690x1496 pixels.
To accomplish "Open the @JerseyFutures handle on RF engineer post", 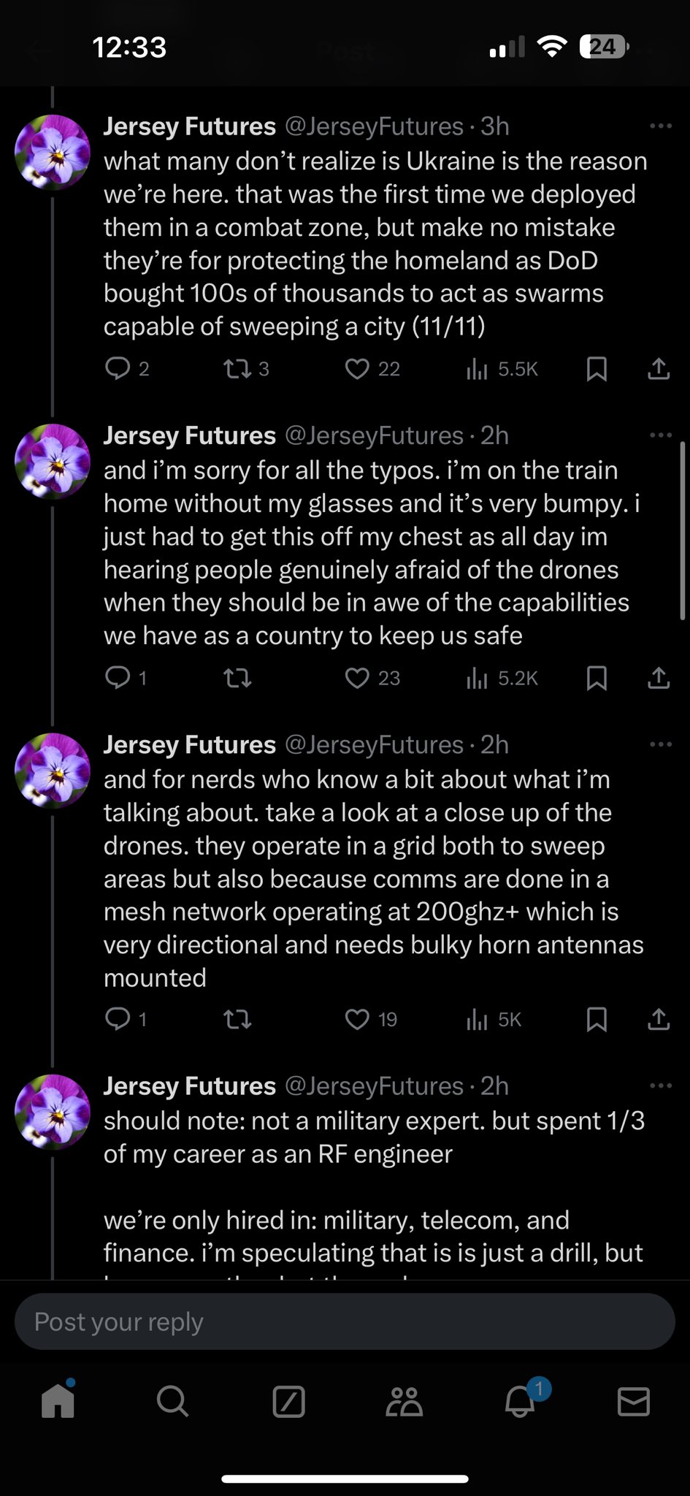I will [373, 1086].
